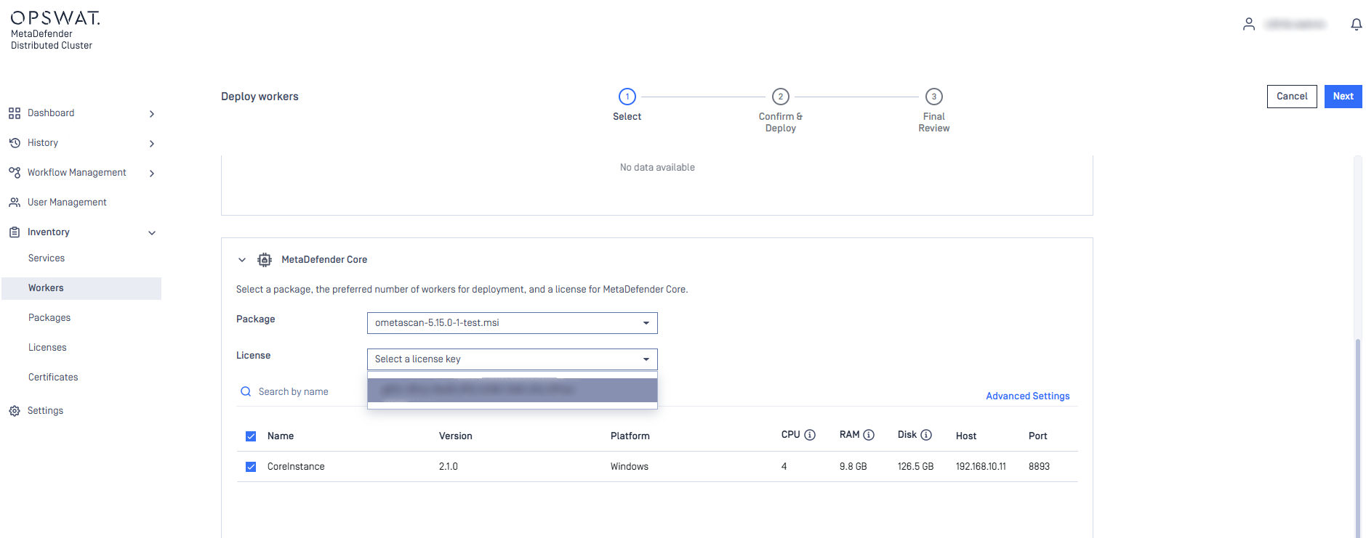Go to Packages in the sidebar
Viewport: 1366px width, 538px height.
click(49, 318)
